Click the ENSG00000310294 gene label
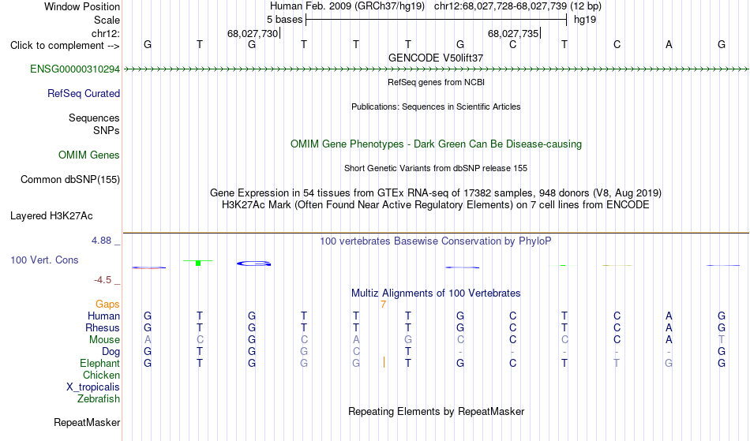 tap(75, 69)
